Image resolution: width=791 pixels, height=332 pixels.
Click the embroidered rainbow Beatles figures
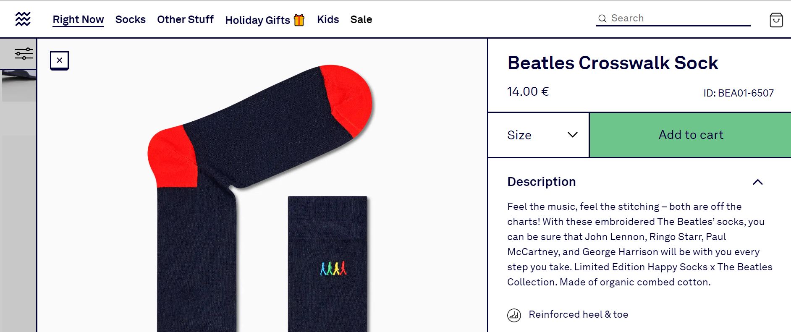click(x=333, y=269)
